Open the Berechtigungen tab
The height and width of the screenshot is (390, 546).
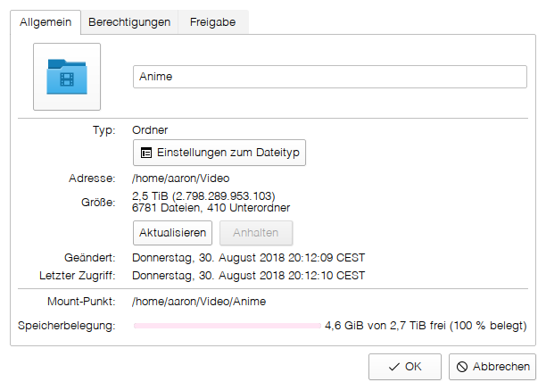point(129,22)
